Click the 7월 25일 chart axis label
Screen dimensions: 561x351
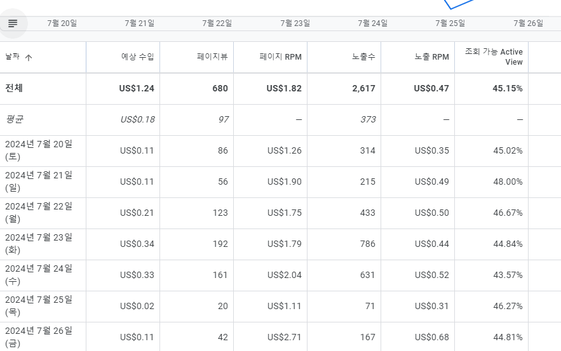pos(450,23)
